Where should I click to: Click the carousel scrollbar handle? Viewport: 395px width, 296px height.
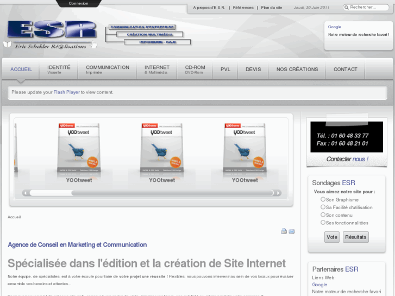[x=172, y=193]
